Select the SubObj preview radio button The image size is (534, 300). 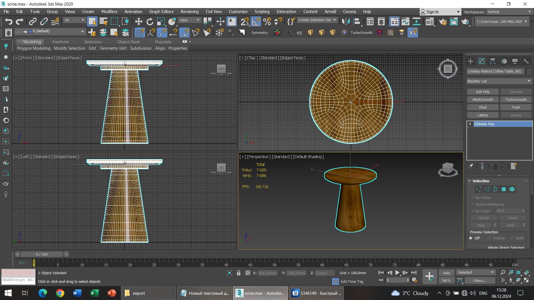tap(489, 238)
